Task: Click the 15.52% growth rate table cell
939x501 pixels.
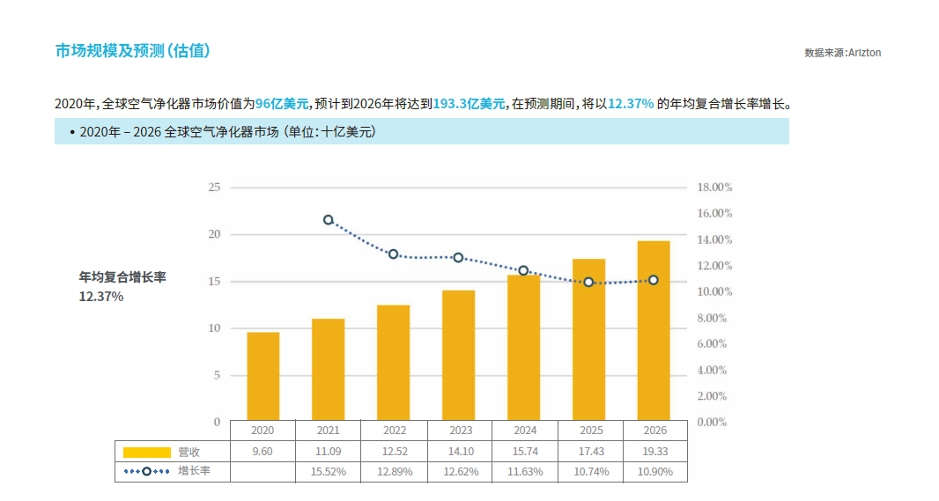Action: click(x=329, y=471)
